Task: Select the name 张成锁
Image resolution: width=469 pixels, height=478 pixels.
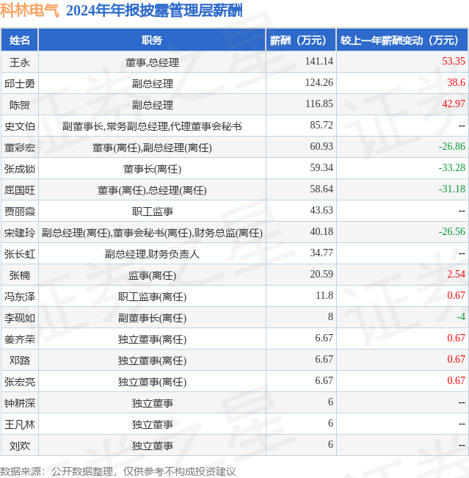Action: (x=20, y=169)
